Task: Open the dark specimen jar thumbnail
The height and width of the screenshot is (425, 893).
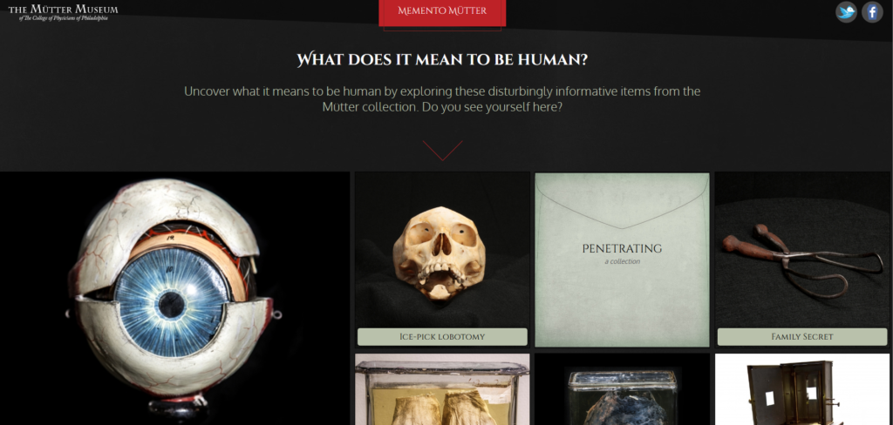Action: click(x=622, y=389)
